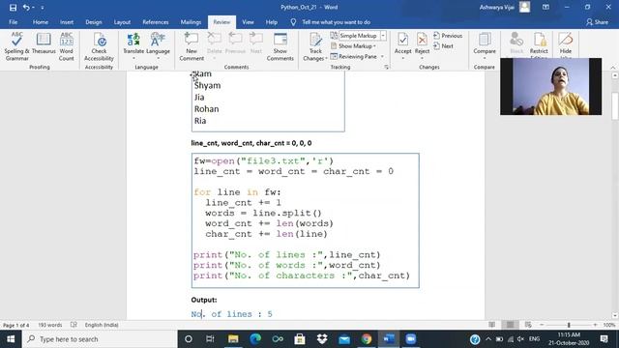This screenshot has width=619, height=348.
Task: Click the vertical scrollbar thumb
Action: click(615, 105)
